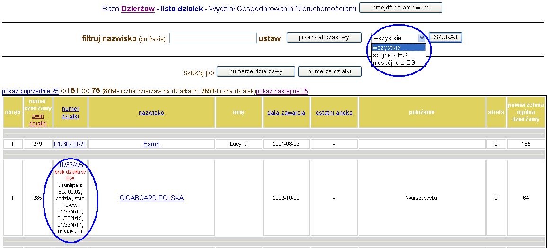Viewport: 548px width, 248px height.
Task: Sort by 'ostatni aneks' column header
Action: pos(334,113)
